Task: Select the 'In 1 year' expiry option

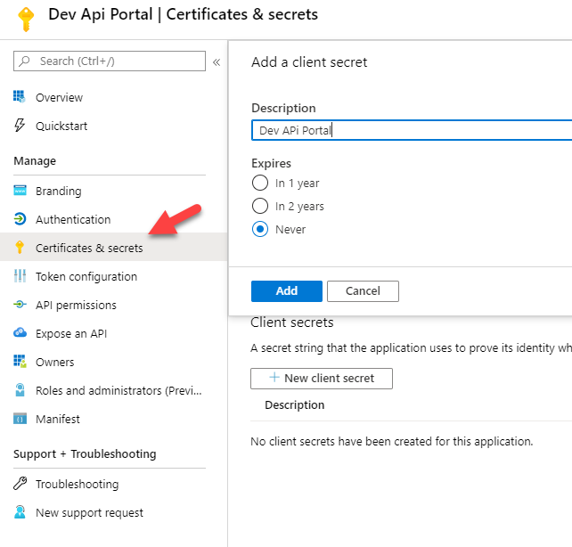Action: [260, 183]
